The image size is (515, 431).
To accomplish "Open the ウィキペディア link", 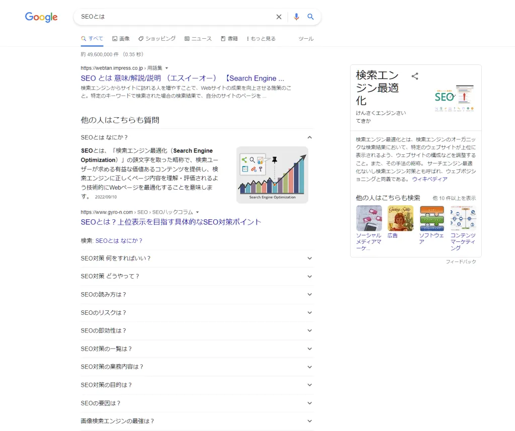I will [430, 179].
